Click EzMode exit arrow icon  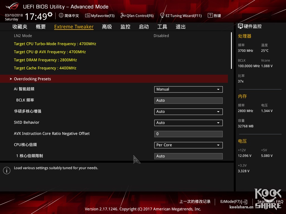tap(244, 202)
